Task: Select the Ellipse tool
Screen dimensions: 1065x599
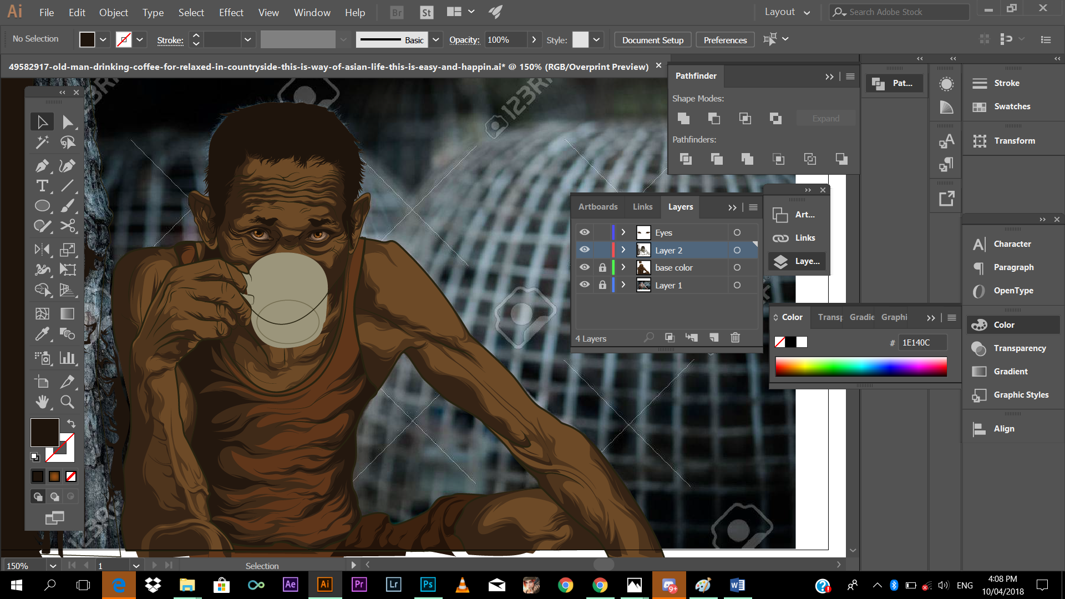Action: (x=42, y=206)
